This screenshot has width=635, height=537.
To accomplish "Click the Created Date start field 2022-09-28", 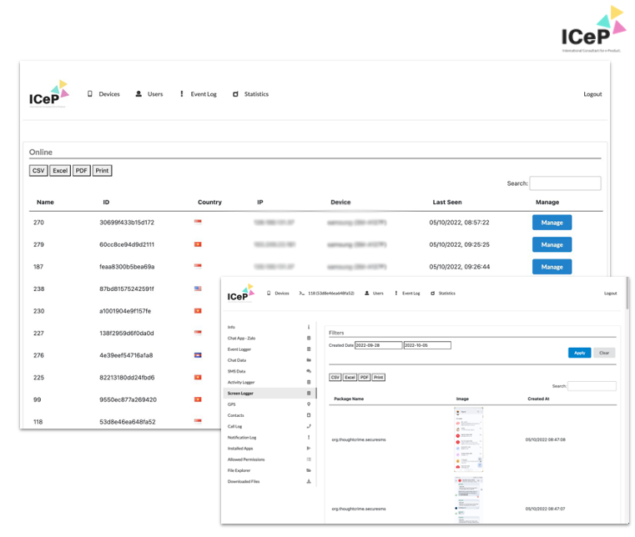I will click(378, 345).
